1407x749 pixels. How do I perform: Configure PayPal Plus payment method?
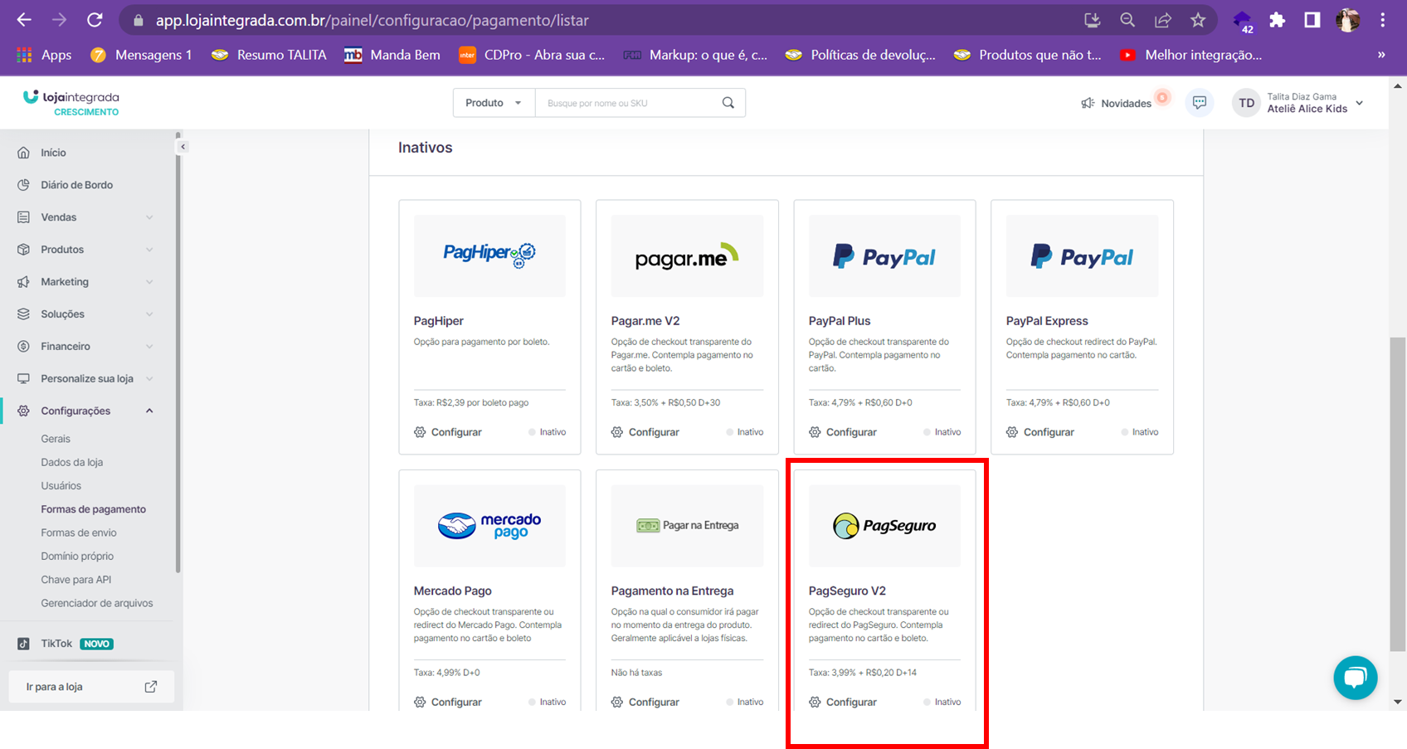[843, 432]
